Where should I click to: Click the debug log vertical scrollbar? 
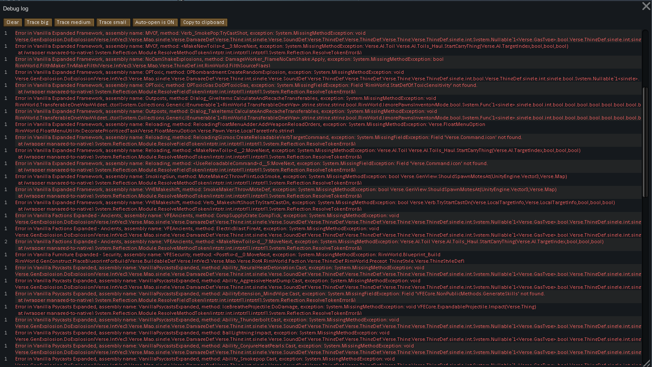[645, 142]
